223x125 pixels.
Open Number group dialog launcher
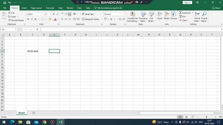point(125,24)
